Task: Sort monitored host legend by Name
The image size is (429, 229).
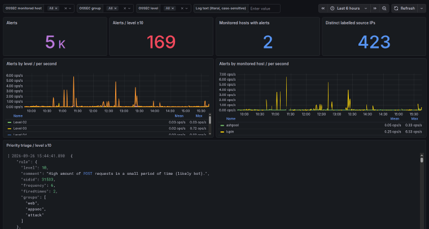Action: click(x=231, y=119)
